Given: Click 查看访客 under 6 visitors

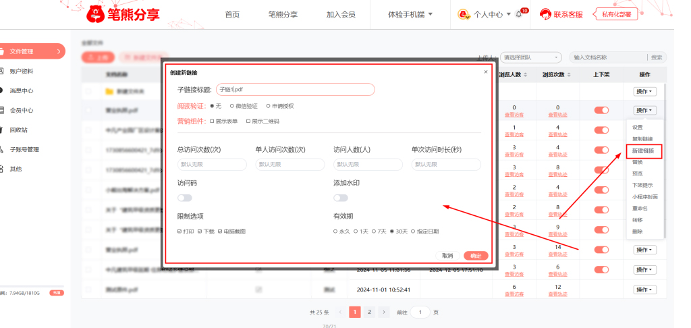Looking at the screenshot, I should 514,294.
